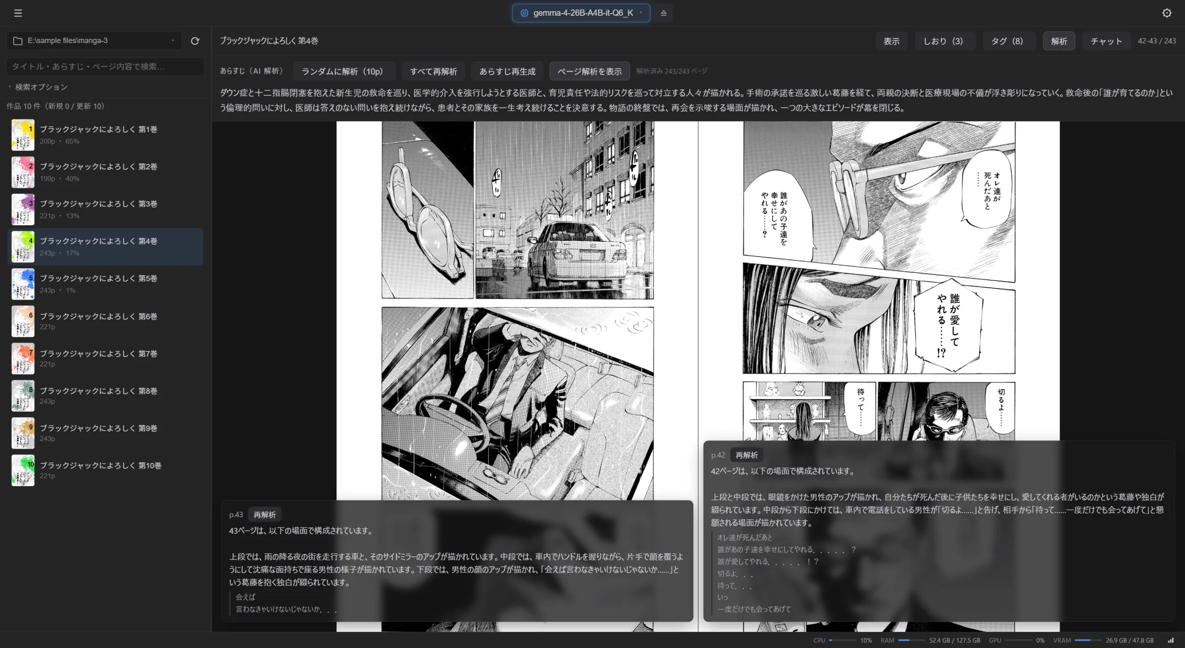Image resolution: width=1185 pixels, height=648 pixels.
Task: Open the hamburger menu
Action: tap(18, 13)
